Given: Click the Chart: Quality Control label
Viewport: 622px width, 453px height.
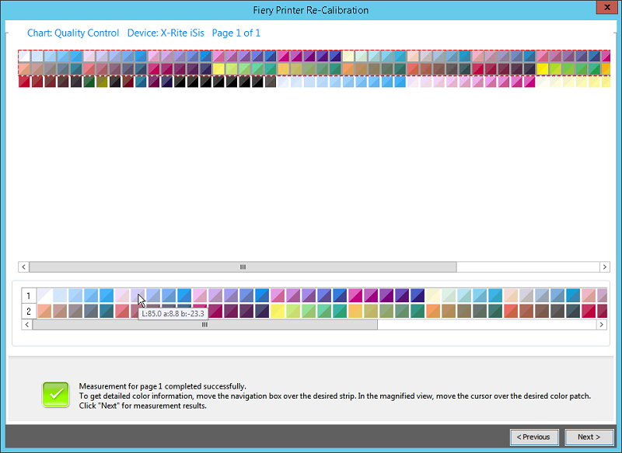Looking at the screenshot, I should [x=73, y=33].
